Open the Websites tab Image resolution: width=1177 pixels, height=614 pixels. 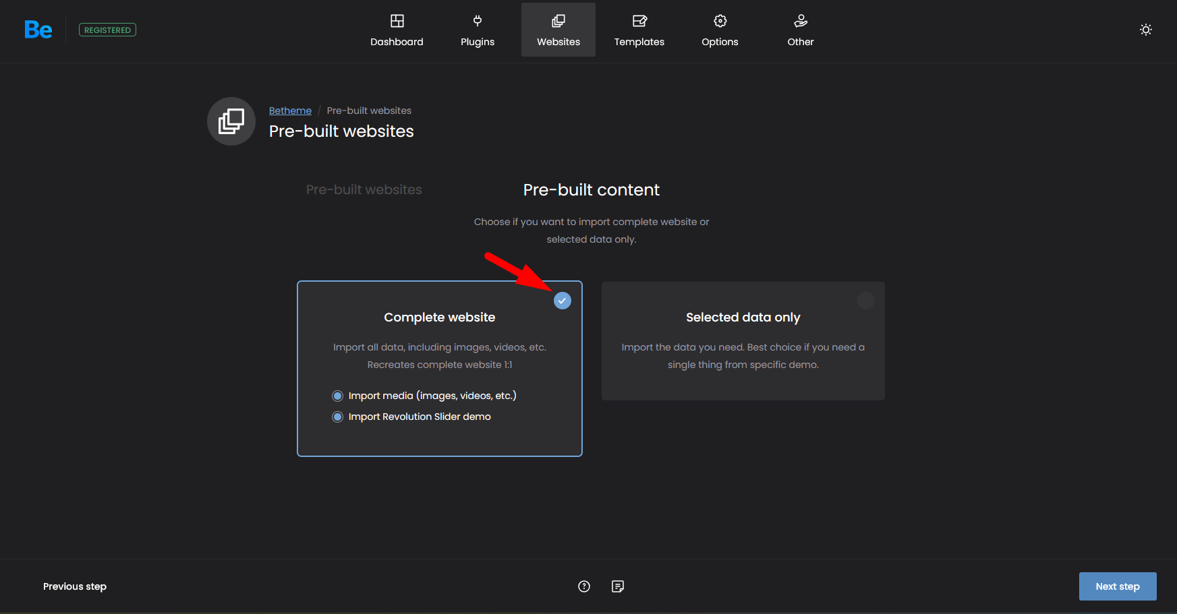click(x=558, y=30)
